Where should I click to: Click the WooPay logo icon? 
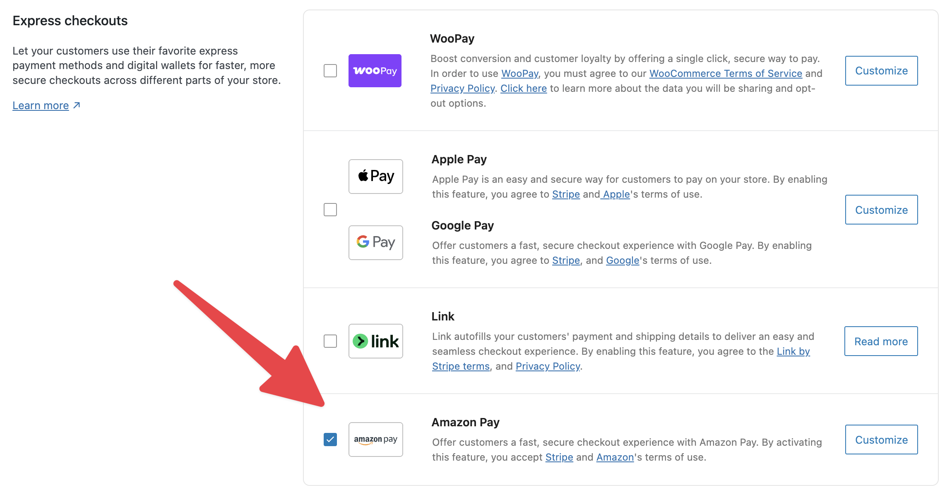pos(375,71)
